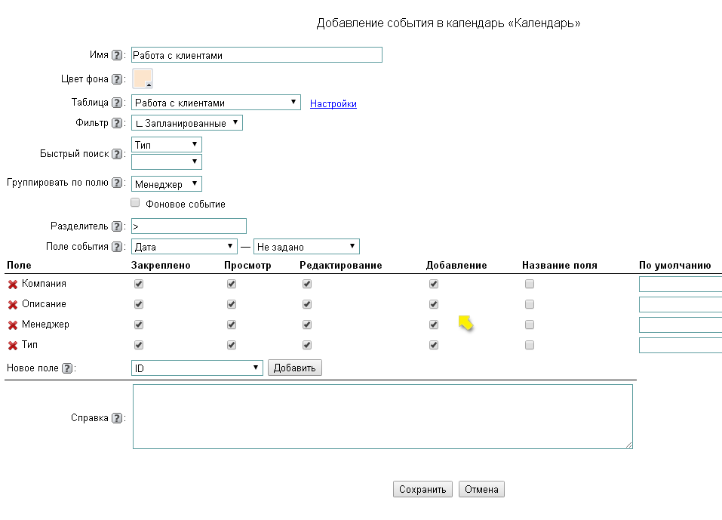This screenshot has height=520, width=722.
Task: Uncheck Просмотр checkbox for Описание
Action: 232,304
